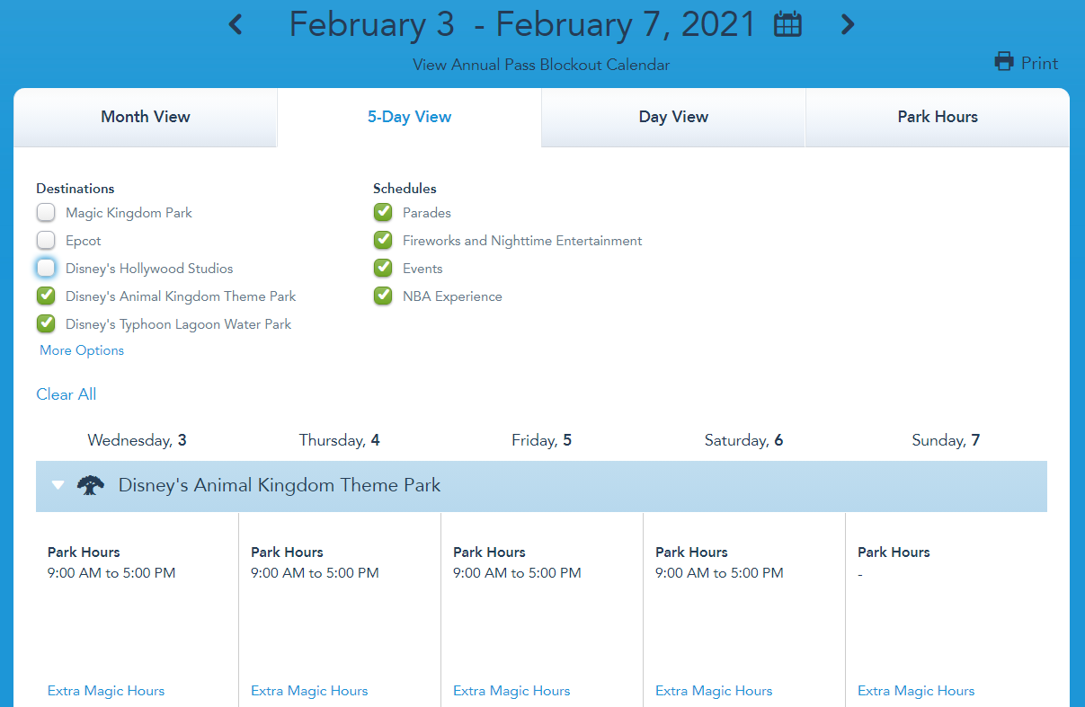Click the printer icon
Screen dimensions: 1085x707
click(1004, 62)
